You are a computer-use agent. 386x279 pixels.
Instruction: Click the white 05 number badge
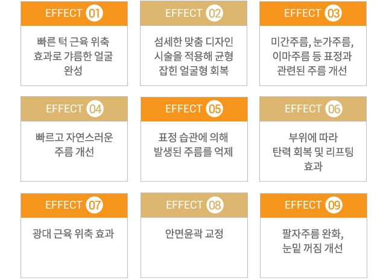[215, 109]
